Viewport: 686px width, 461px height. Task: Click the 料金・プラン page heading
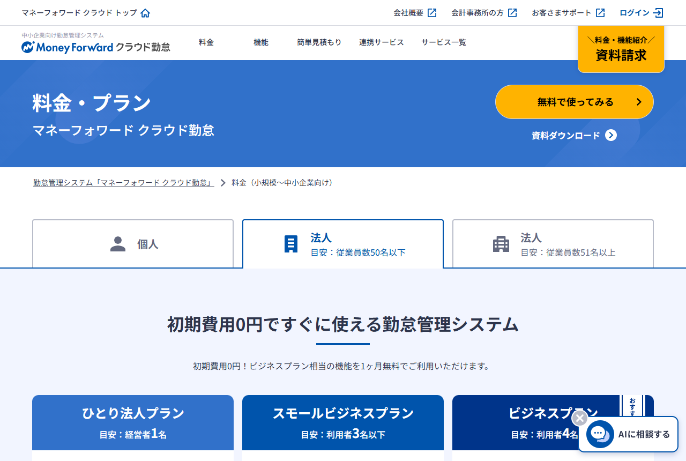pyautogui.click(x=92, y=103)
